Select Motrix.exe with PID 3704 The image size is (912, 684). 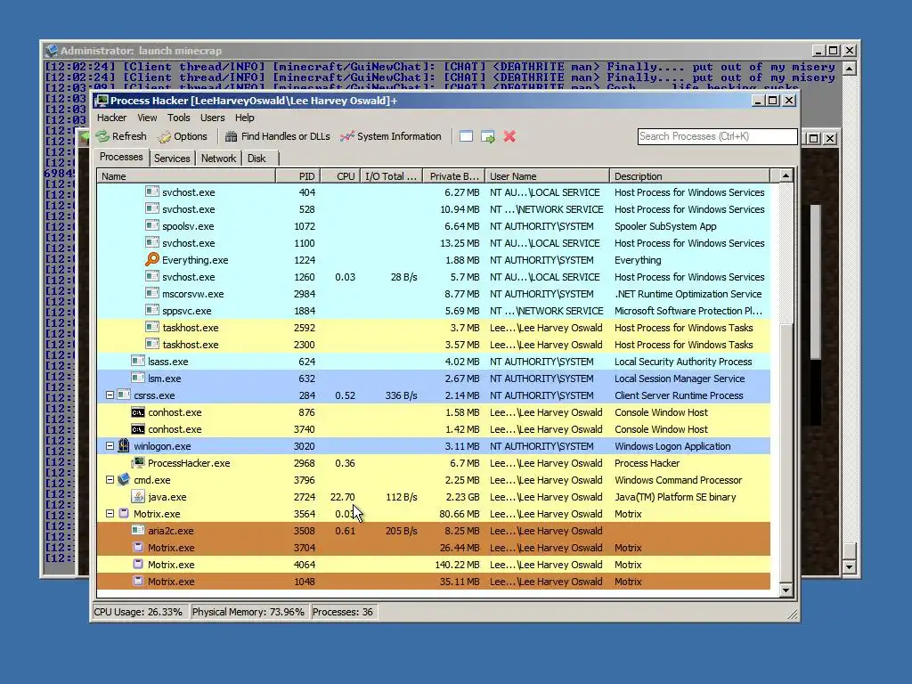pos(434,548)
